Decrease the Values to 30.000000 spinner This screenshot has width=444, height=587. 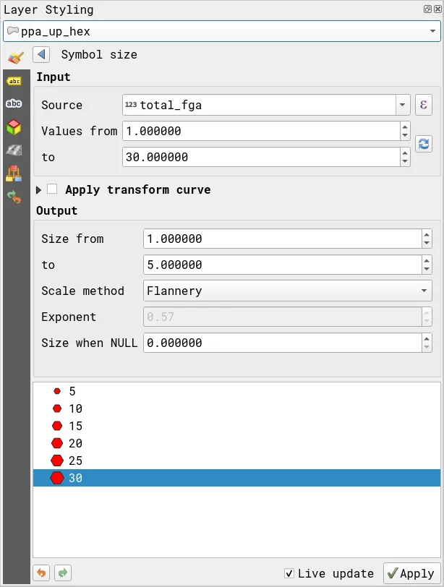[x=405, y=161]
